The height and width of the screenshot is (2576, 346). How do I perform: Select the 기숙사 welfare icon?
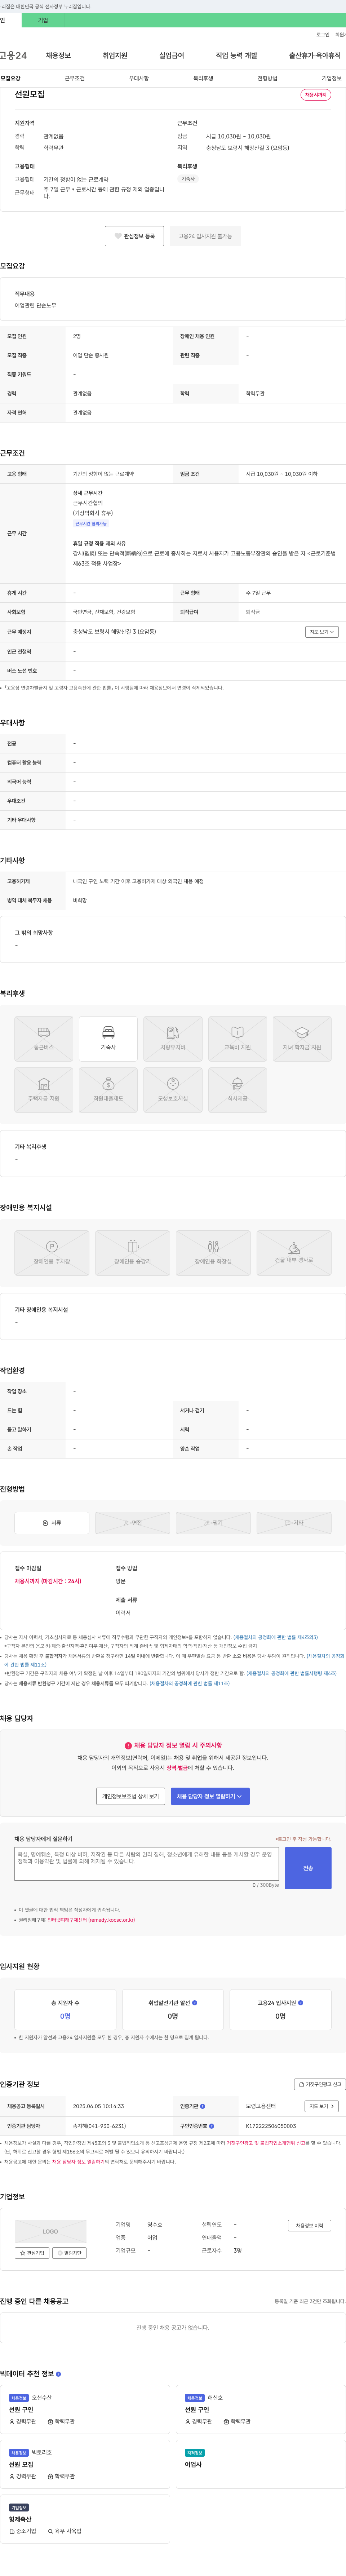click(108, 1039)
